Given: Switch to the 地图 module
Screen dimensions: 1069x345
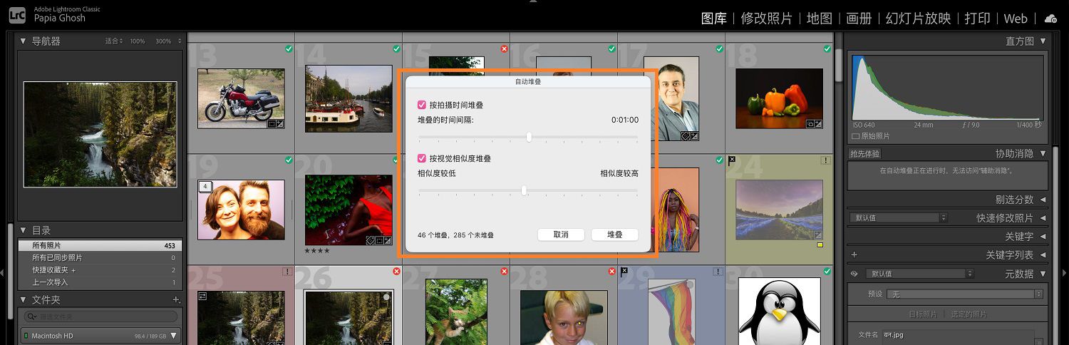Looking at the screenshot, I should (820, 19).
